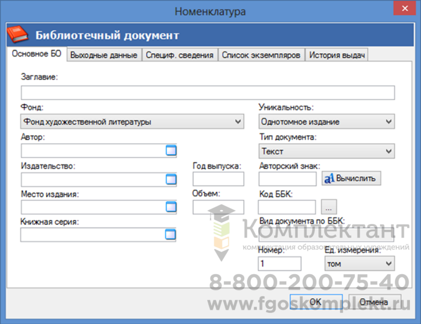Click the Заглавие input field
Screen dimensions: 421x324
208,92
